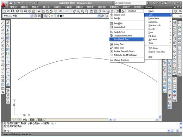Click the Plot printer icon
Screen dimensions: 183x137
[x=18, y=11]
